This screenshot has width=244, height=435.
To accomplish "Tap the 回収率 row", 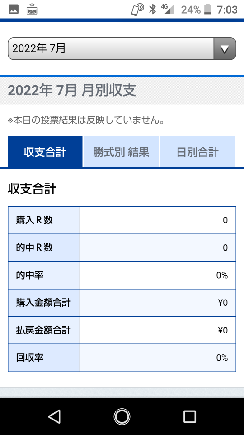I will coord(122,358).
